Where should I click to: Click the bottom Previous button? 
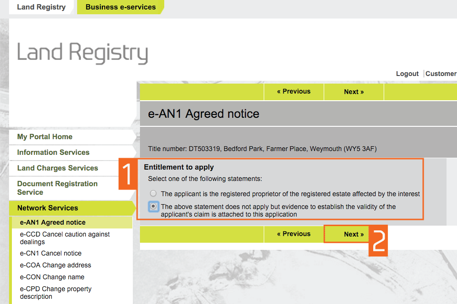pyautogui.click(x=294, y=234)
